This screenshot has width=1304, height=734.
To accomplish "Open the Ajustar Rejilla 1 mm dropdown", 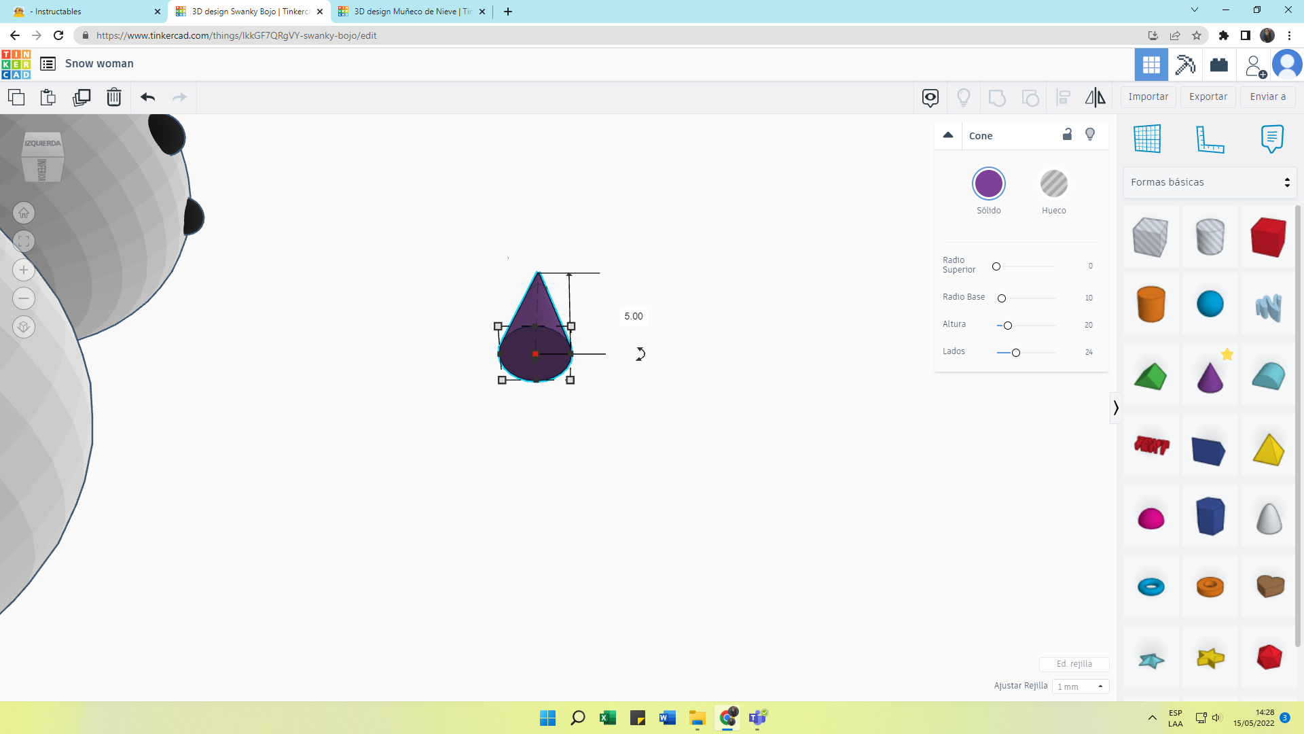I will [x=1080, y=686].
